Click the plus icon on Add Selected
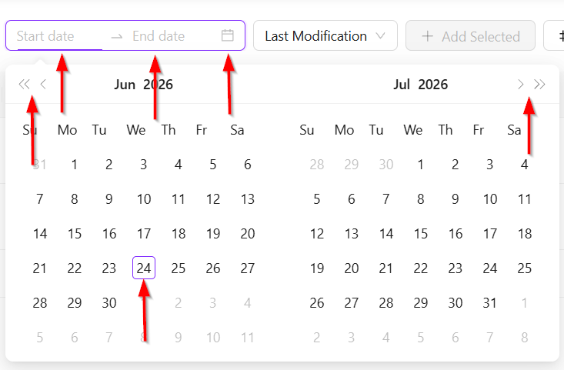Viewport: 564px width, 370px height. (427, 36)
